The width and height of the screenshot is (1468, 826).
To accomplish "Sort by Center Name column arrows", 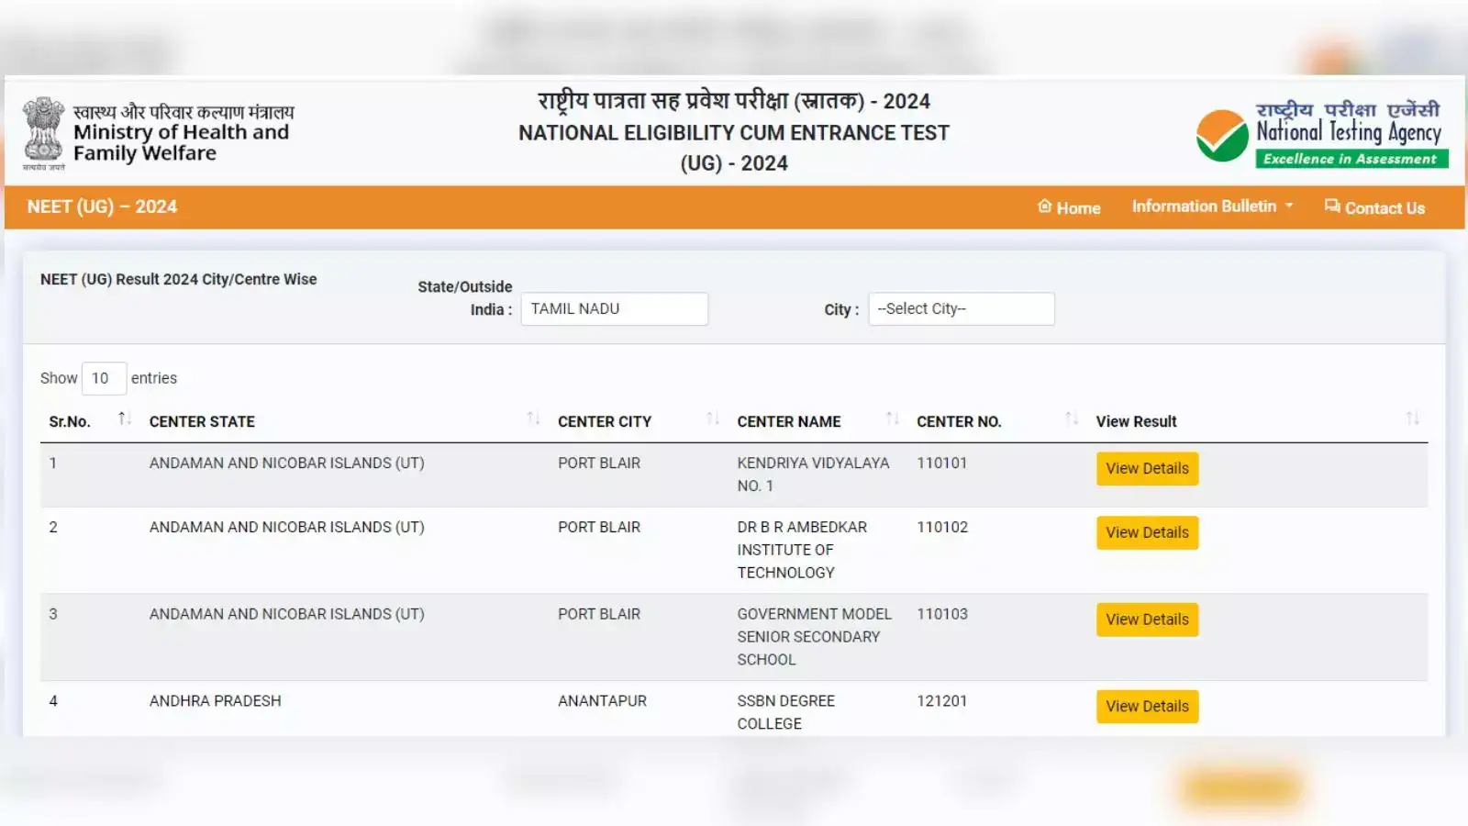I will (891, 419).
